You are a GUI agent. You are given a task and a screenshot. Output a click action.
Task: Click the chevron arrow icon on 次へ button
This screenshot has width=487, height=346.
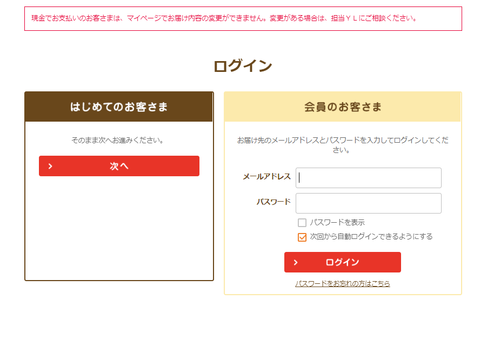coord(50,166)
